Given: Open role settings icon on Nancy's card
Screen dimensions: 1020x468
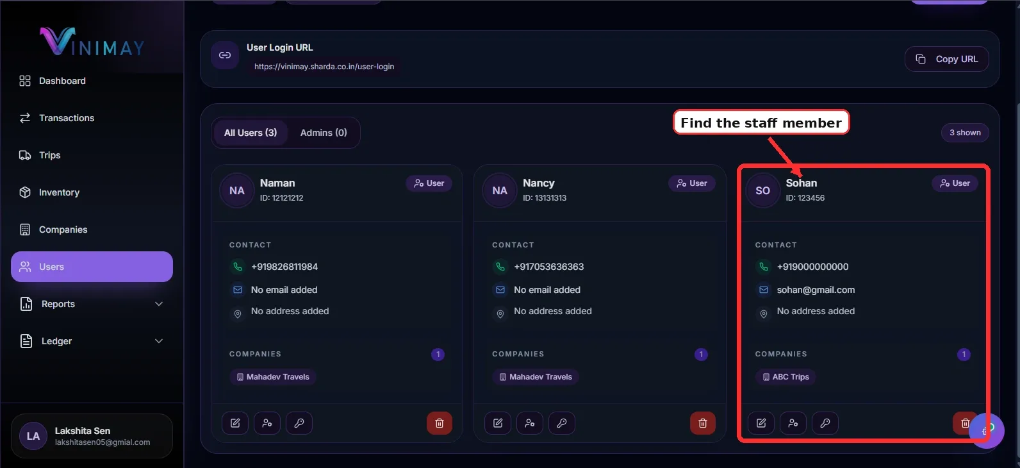Looking at the screenshot, I should coord(530,423).
